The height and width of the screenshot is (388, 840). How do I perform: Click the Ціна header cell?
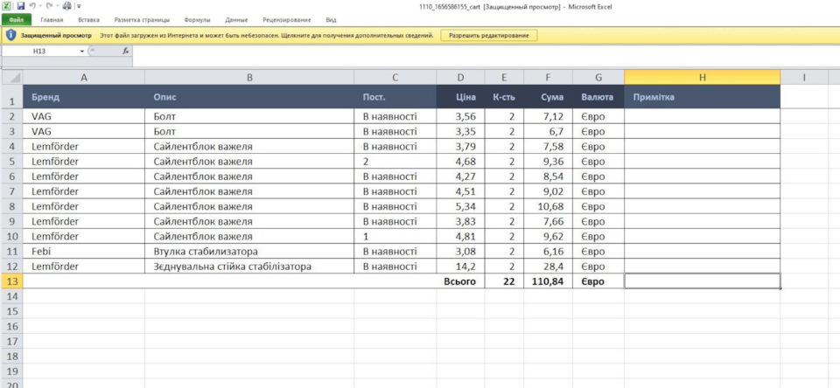coord(460,97)
